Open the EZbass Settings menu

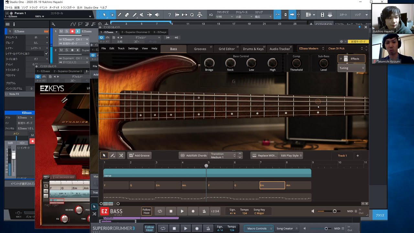click(133, 49)
